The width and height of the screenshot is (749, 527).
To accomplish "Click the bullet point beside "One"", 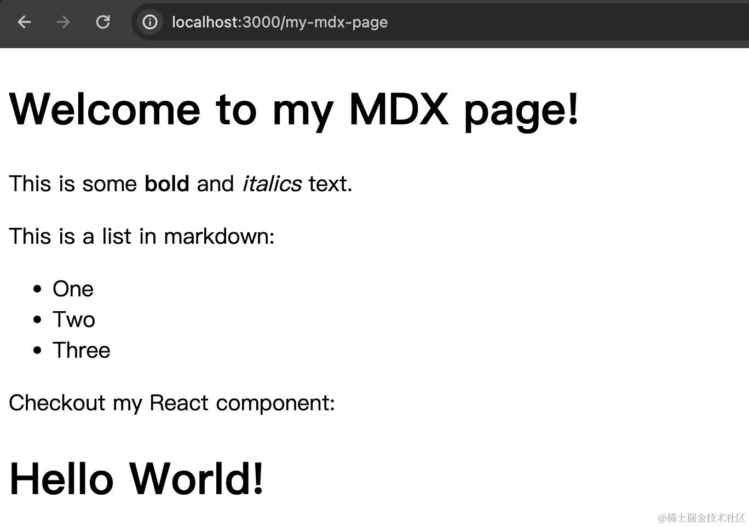I will (37, 289).
